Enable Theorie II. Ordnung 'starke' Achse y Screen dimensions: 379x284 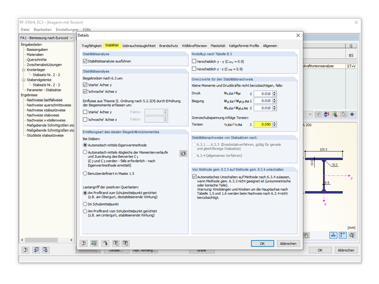click(85, 112)
